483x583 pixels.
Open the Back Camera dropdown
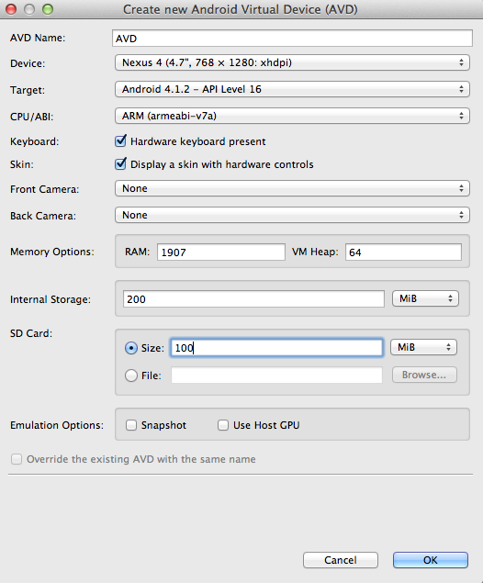coord(292,215)
